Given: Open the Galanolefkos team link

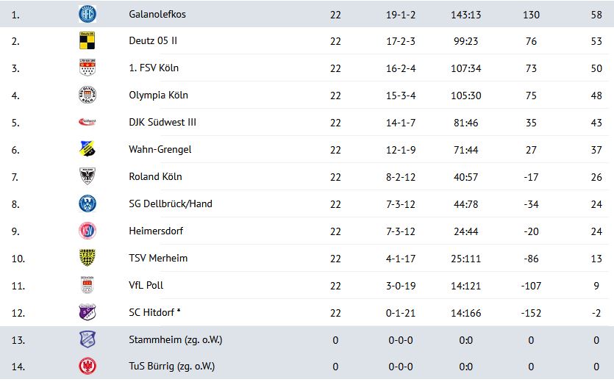Looking at the screenshot, I should point(157,15).
